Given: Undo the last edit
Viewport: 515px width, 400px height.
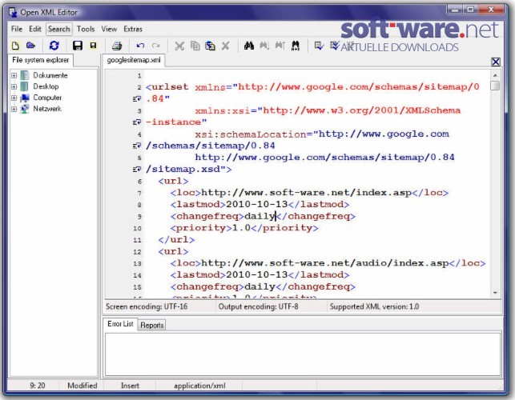Looking at the screenshot, I should (140, 46).
